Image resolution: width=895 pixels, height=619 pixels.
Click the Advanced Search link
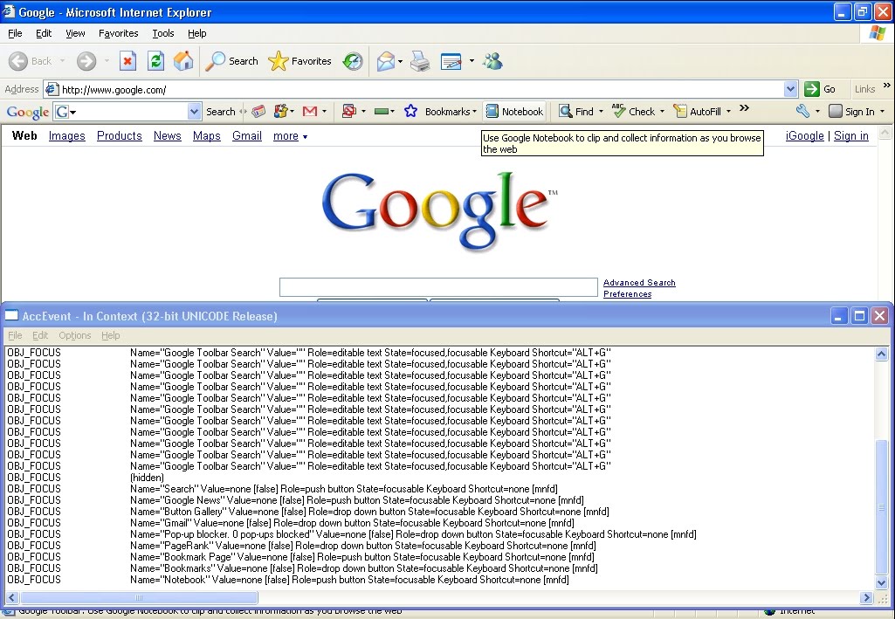tap(639, 282)
